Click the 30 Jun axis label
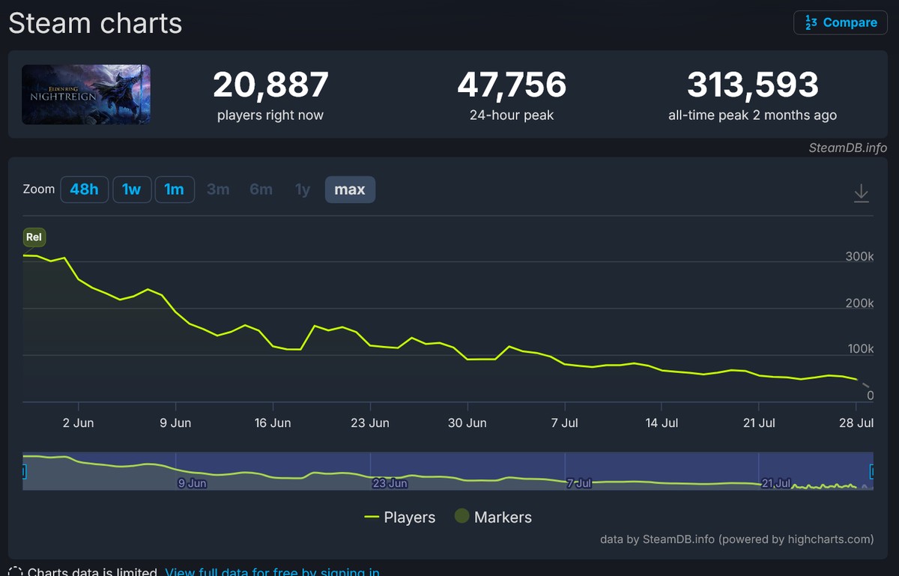899x576 pixels. [467, 422]
